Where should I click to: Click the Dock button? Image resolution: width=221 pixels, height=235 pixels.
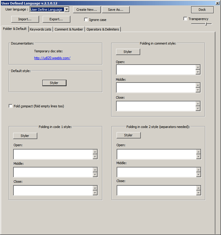202,10
